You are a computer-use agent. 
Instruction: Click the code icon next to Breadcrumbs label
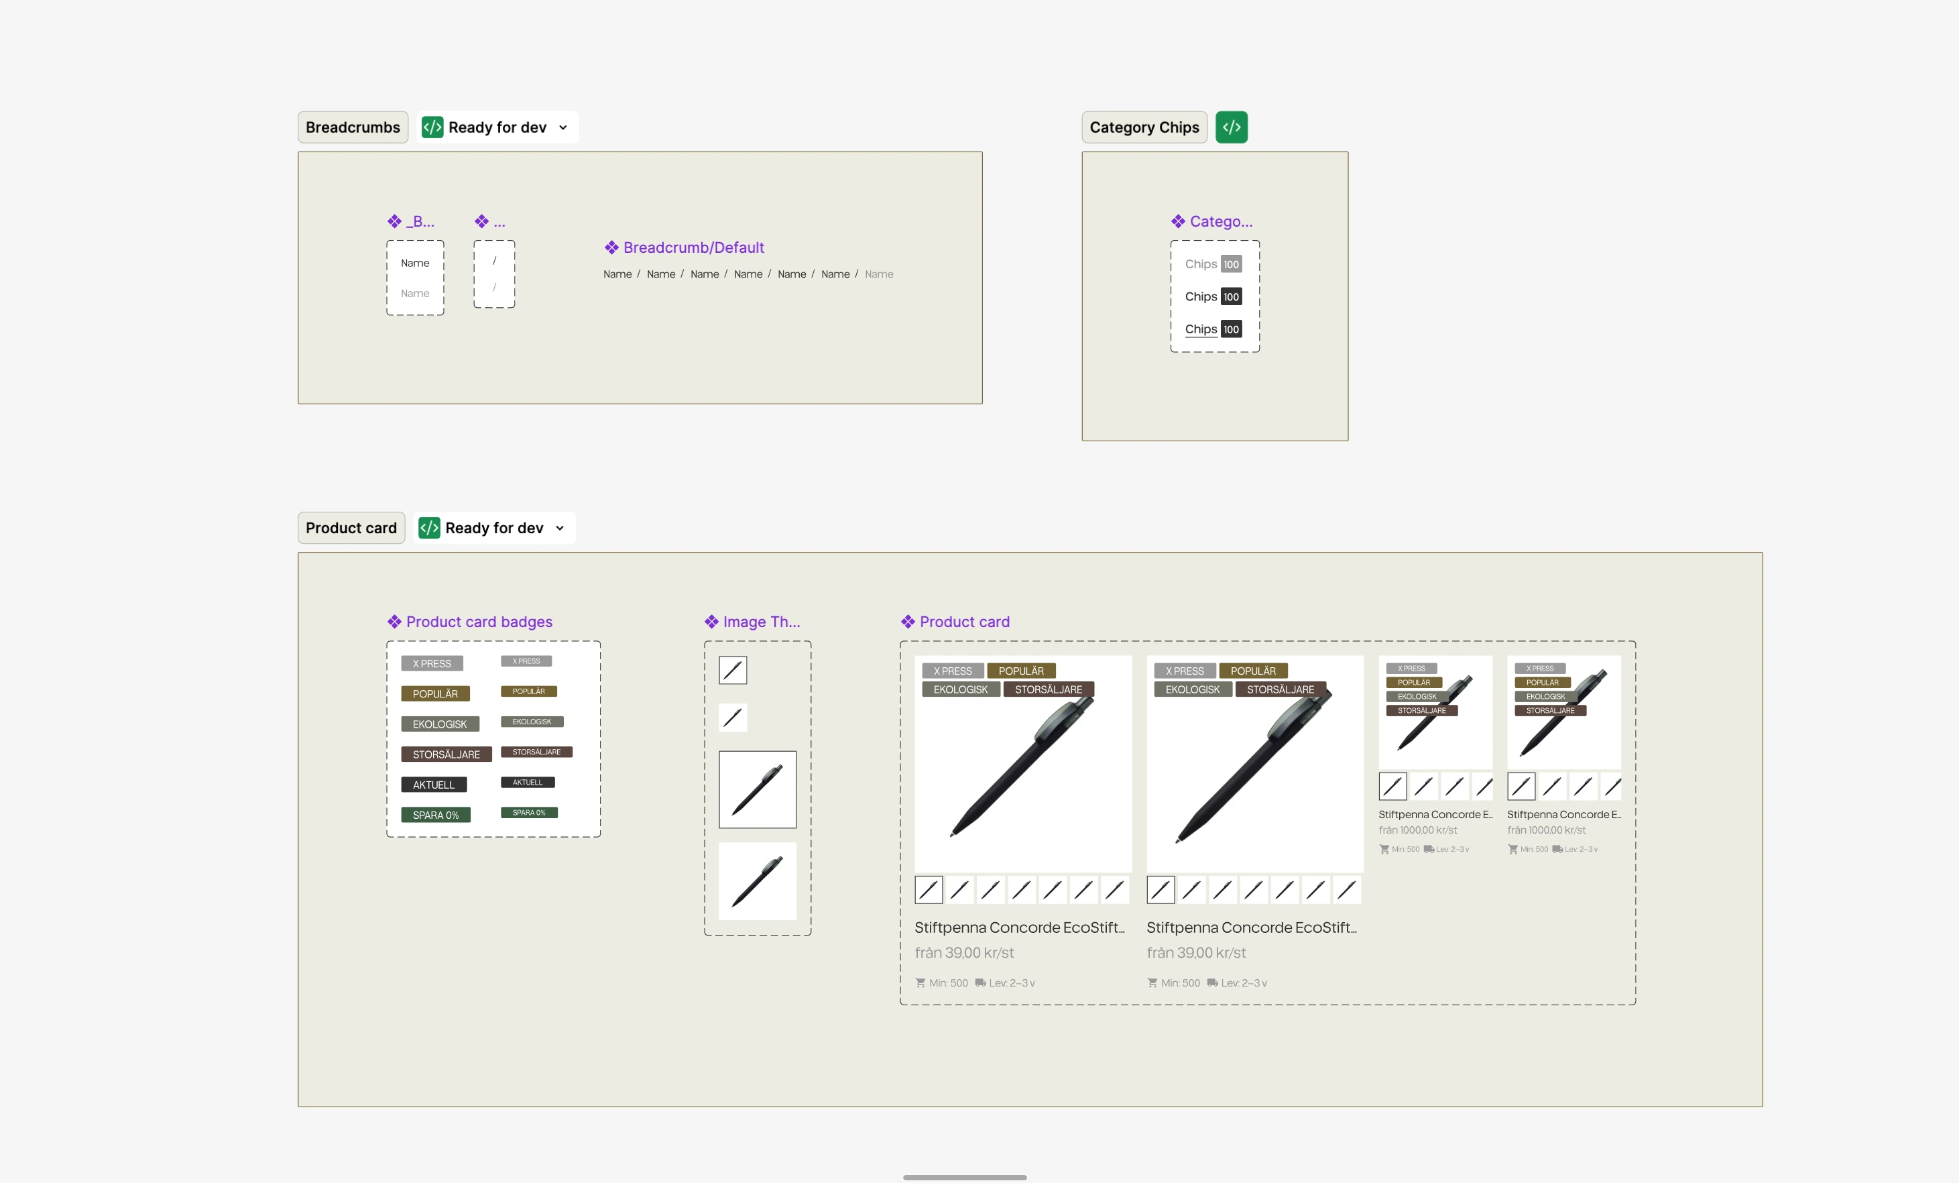pos(432,127)
